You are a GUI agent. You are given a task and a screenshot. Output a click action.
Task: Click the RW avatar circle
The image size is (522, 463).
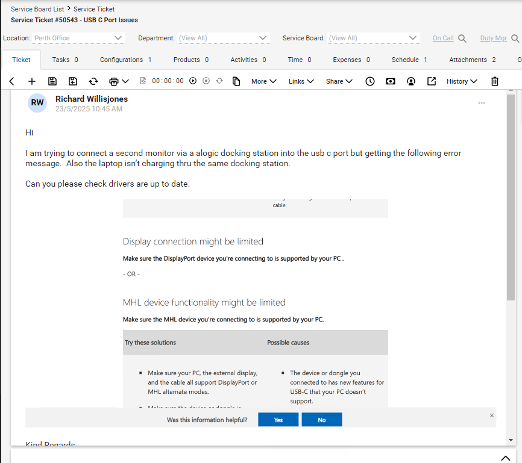(37, 103)
